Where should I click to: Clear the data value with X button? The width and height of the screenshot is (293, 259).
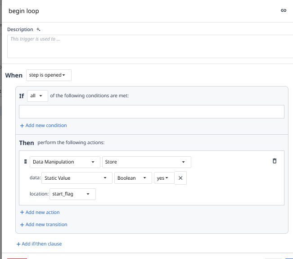[180, 178]
